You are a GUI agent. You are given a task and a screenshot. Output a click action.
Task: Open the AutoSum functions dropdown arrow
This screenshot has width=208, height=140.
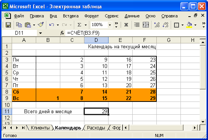pyautogui.click(x=86, y=25)
